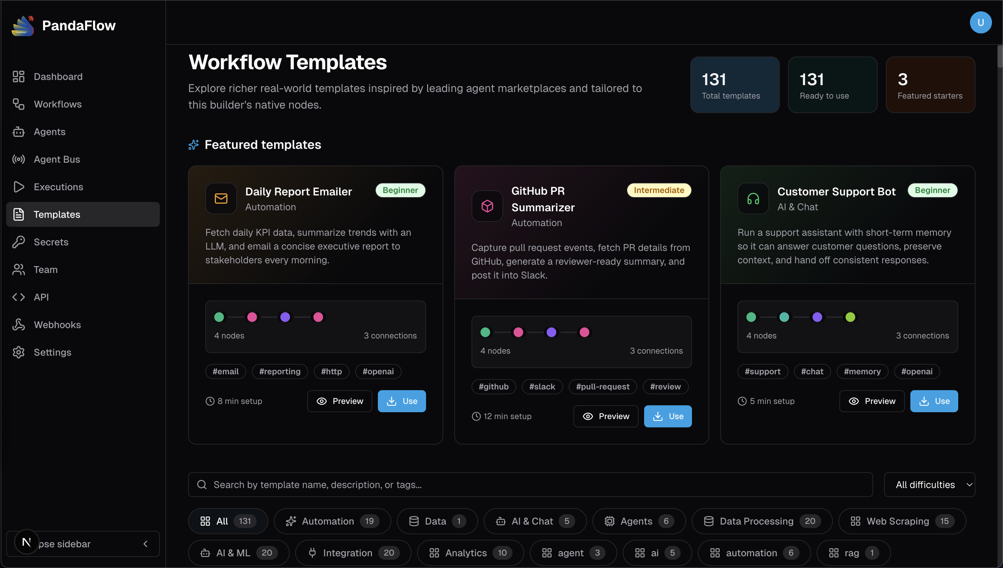Click the Featured templates sparkle icon
The width and height of the screenshot is (1003, 568).
click(193, 145)
